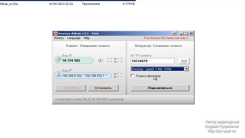Screen dimensions: 245x138
Task: Click the Оператор. Создание сеанса heading
Action: [x=158, y=46]
